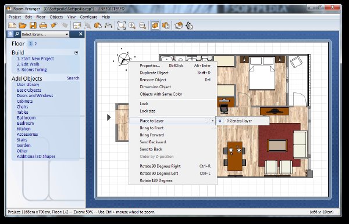
Task: Choose Properties in context menu
Action: (173, 66)
